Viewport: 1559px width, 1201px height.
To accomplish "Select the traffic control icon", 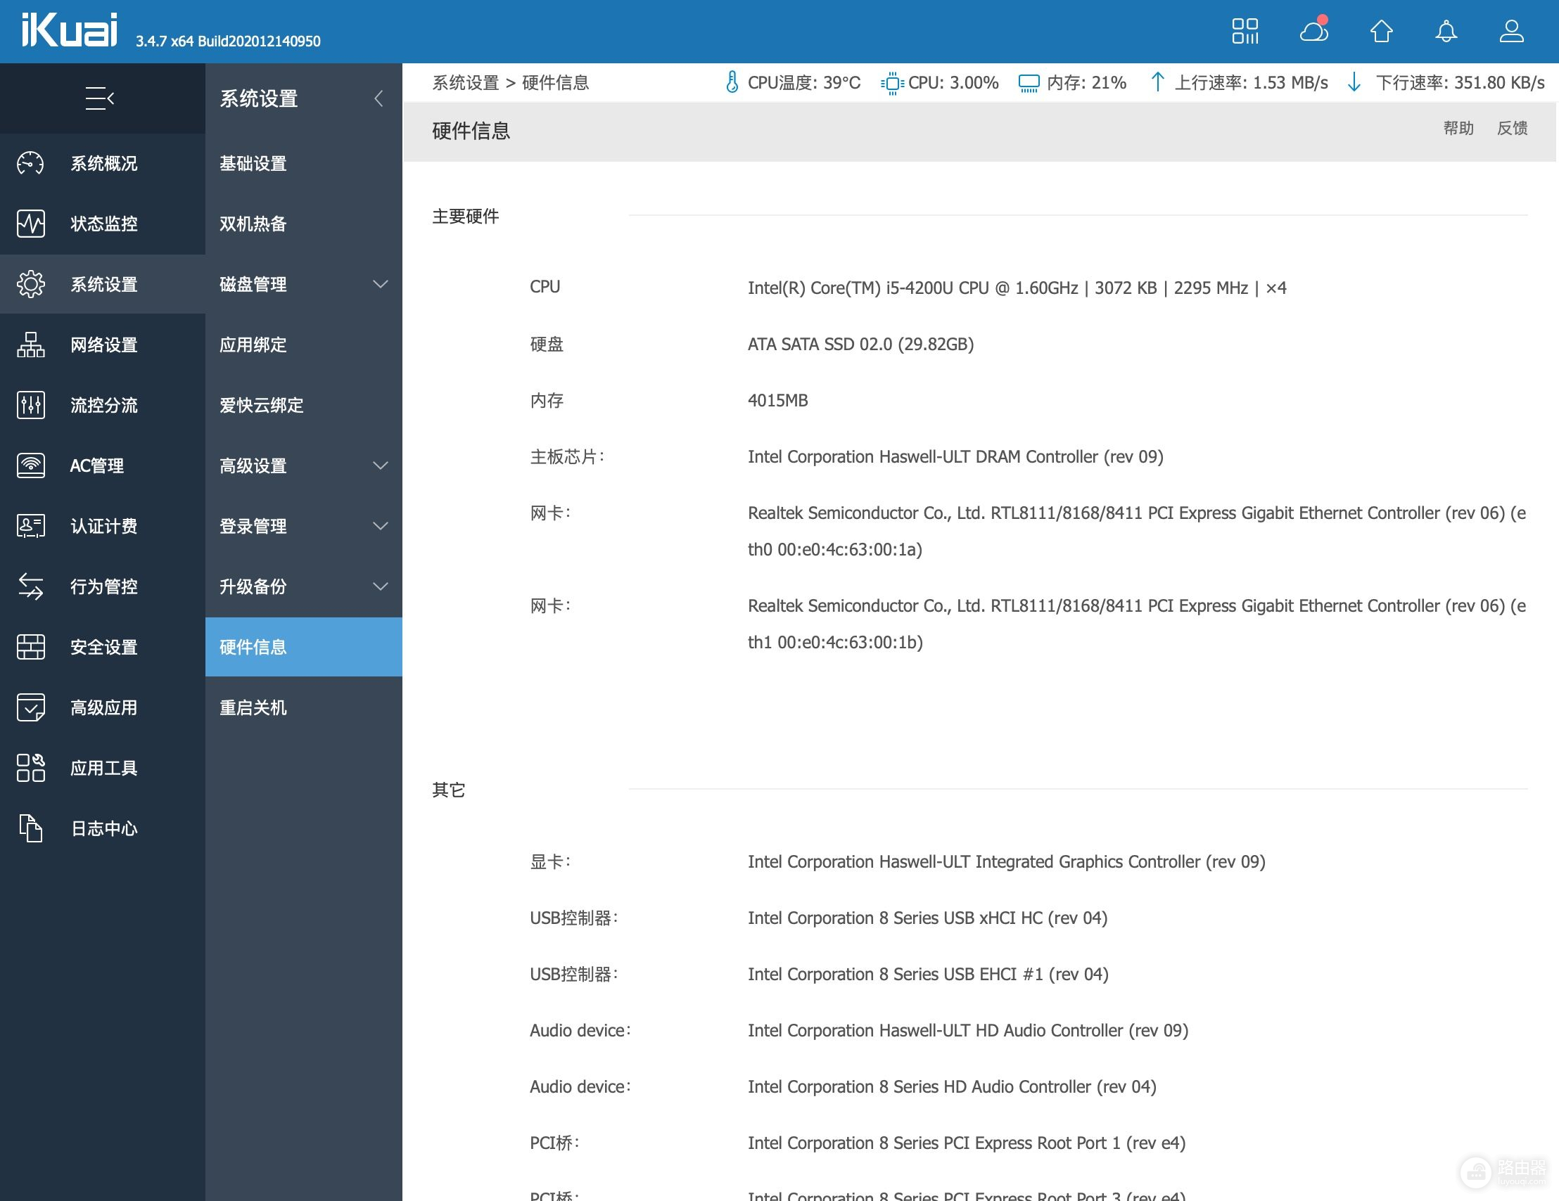I will click(x=30, y=404).
